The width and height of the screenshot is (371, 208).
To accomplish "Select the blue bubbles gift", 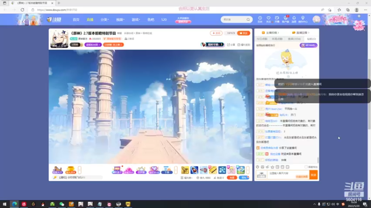I will [222, 170].
